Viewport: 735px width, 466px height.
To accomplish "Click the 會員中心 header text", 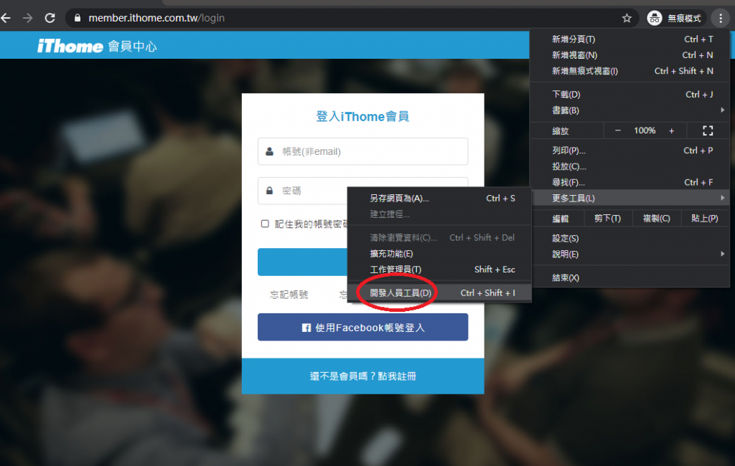I will tap(132, 47).
